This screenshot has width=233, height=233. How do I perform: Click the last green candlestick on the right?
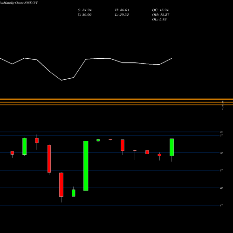[x=172, y=147]
